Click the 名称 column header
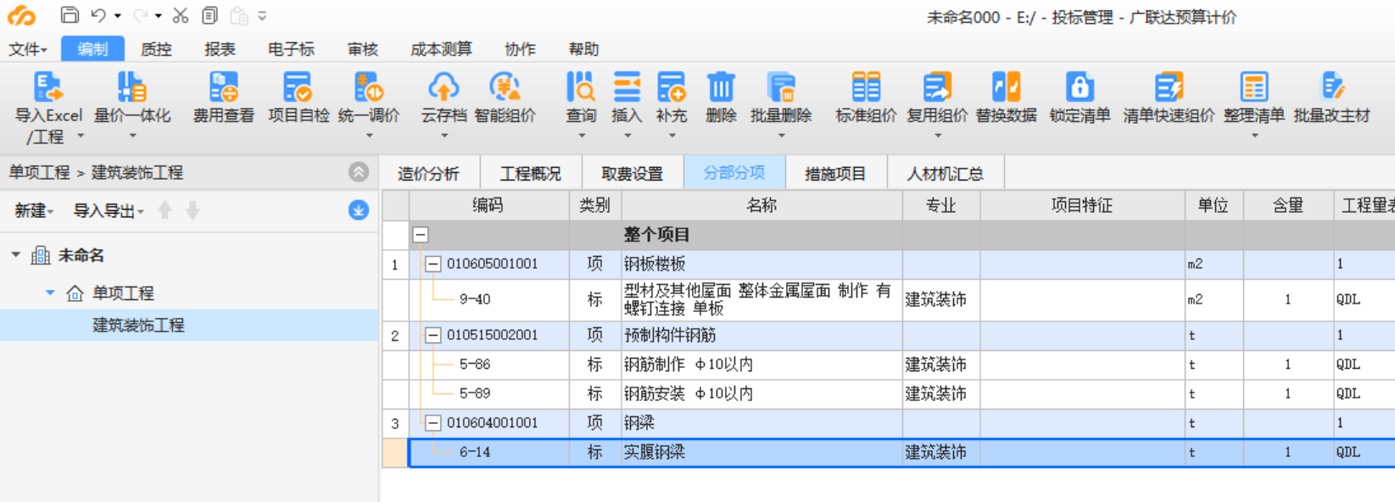 (762, 205)
